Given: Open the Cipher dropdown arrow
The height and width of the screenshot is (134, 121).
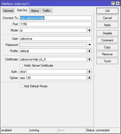Looking at the screenshot, I should 89,78.
